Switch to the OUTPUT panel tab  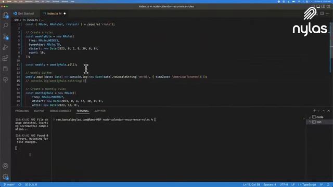click(40, 111)
